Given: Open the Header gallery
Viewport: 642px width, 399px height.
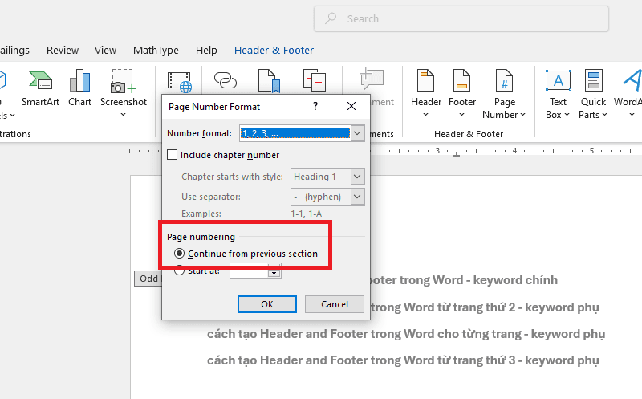Looking at the screenshot, I should coord(426,93).
